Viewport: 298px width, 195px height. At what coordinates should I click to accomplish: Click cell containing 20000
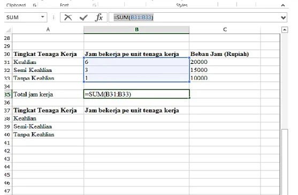click(x=225, y=62)
